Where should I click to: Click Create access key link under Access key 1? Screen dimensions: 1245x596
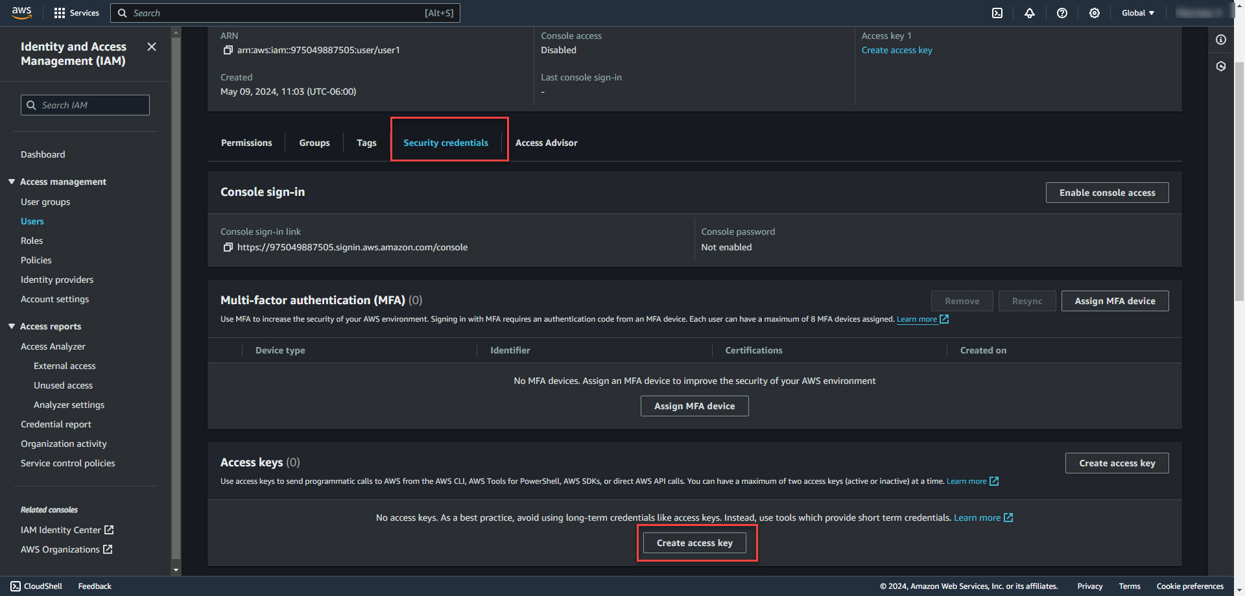[x=897, y=50]
